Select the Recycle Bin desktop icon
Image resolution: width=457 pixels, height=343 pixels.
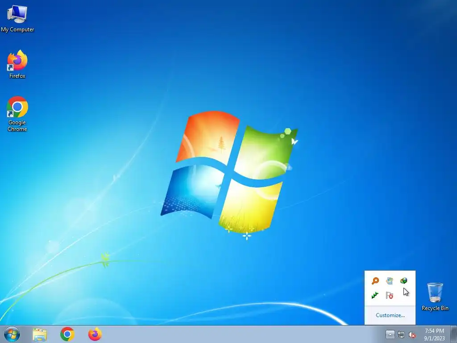click(x=435, y=297)
